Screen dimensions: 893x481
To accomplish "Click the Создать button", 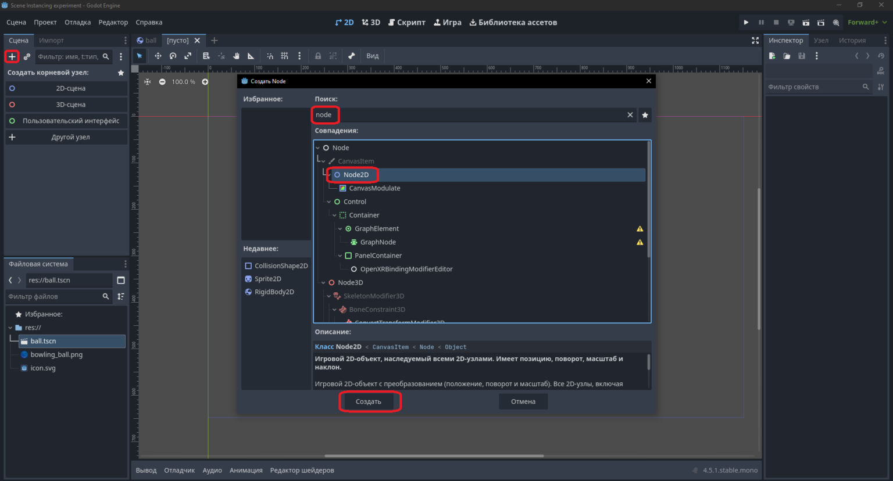I will click(x=369, y=401).
